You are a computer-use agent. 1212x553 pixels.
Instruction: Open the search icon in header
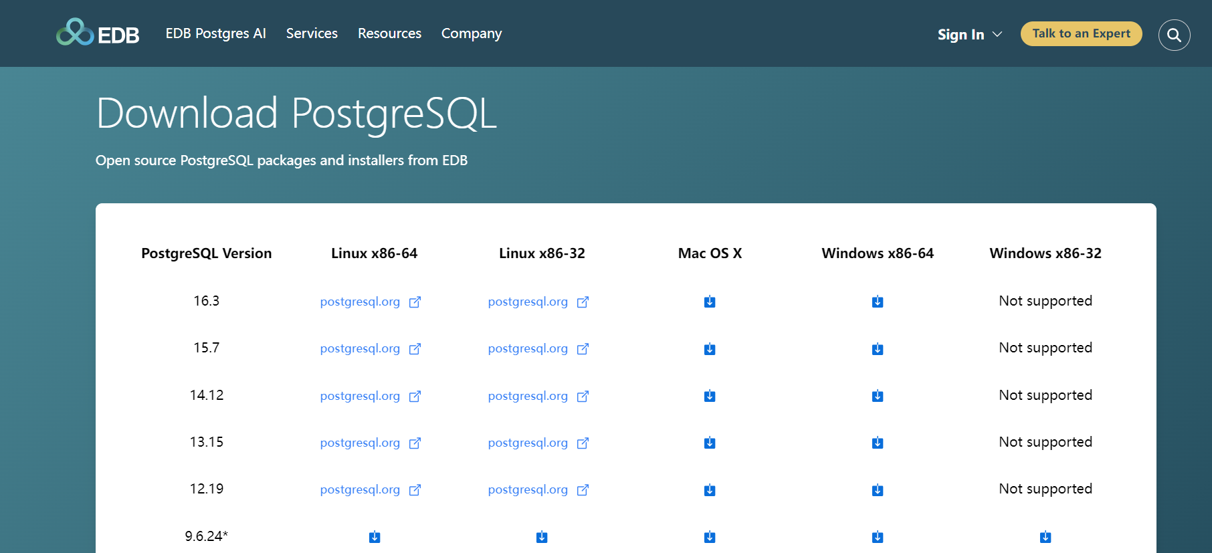click(x=1174, y=35)
